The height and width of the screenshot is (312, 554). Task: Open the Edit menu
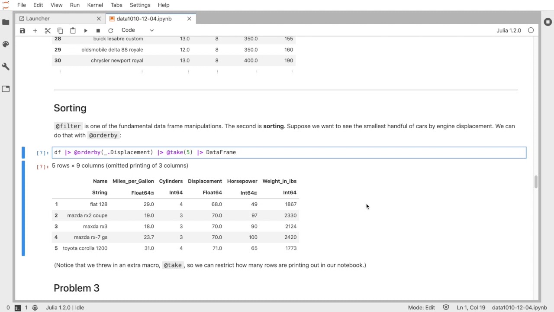(x=38, y=5)
